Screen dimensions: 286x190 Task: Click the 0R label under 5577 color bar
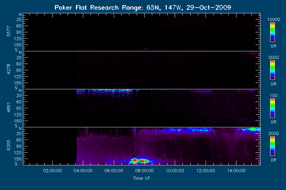coord(274,46)
